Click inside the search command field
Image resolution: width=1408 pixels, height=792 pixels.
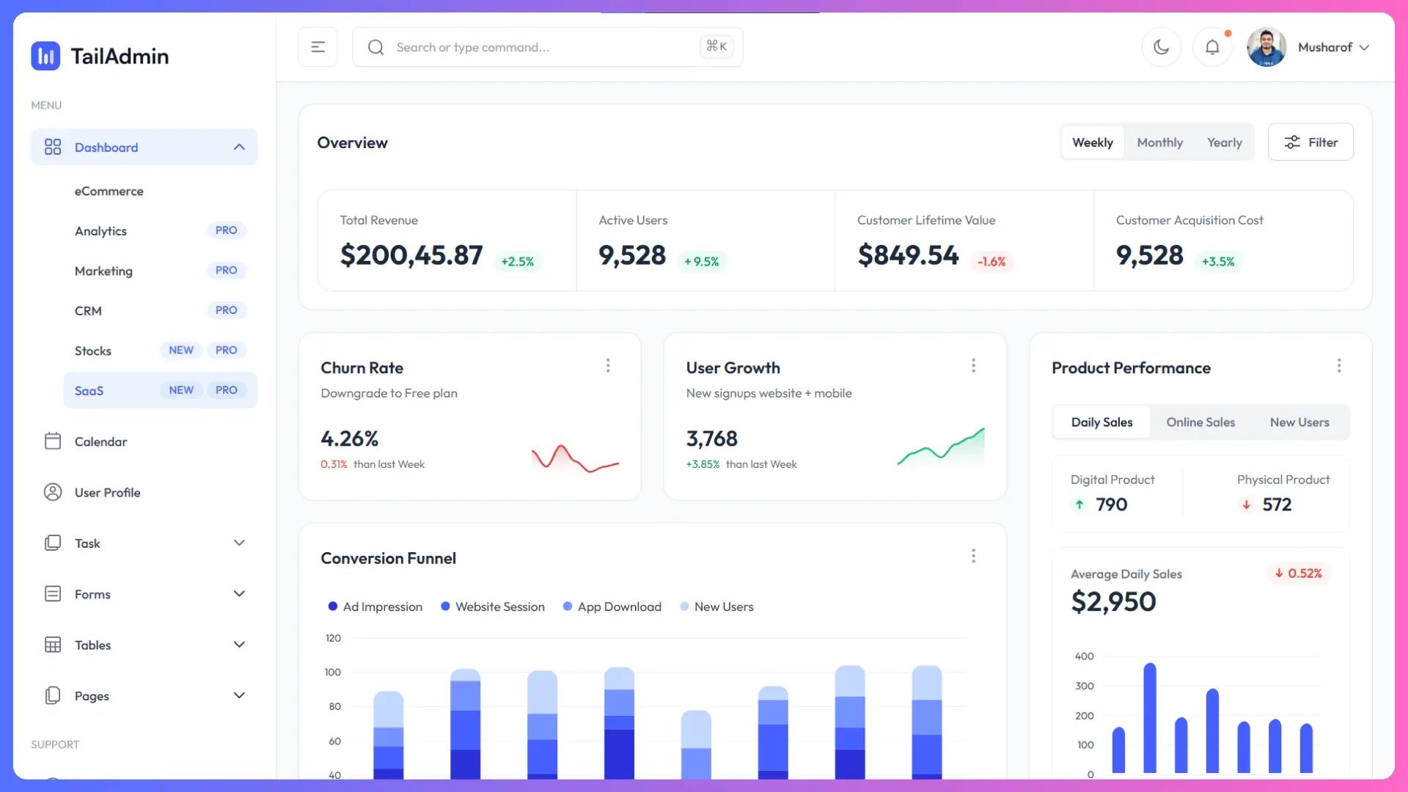pyautogui.click(x=513, y=47)
